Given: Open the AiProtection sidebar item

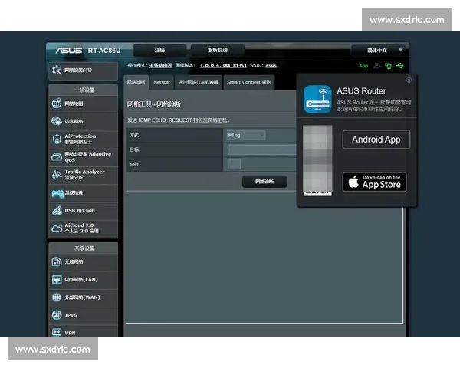Looking at the screenshot, I should (83, 140).
